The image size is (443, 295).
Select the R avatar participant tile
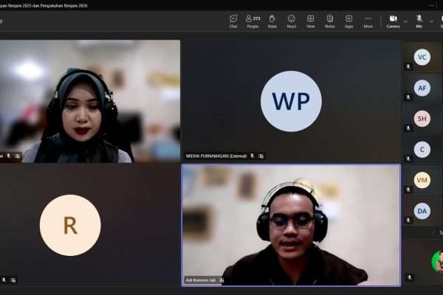point(70,225)
